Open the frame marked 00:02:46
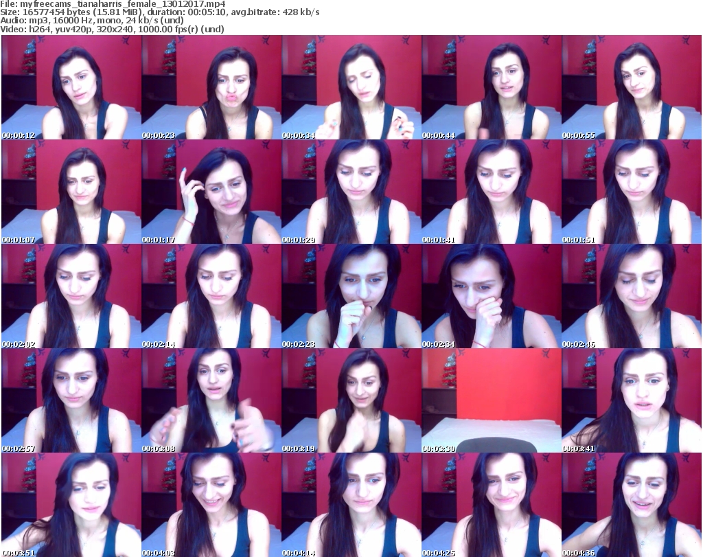Image resolution: width=703 pixels, height=557 pixels. pyautogui.click(x=632, y=297)
